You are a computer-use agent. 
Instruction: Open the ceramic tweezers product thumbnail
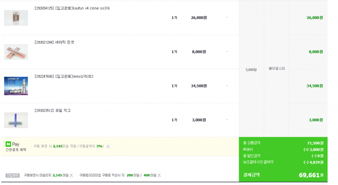click(16, 52)
